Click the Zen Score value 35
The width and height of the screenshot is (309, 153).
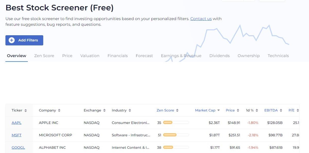(159, 123)
